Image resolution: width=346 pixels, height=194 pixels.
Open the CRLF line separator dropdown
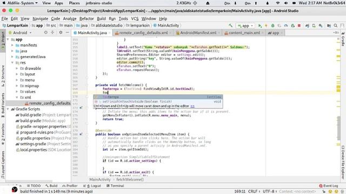pos(254,192)
